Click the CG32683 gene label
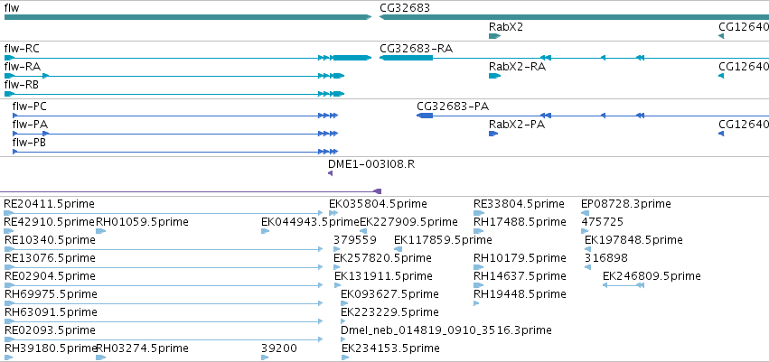Viewport: 769px width, 362px height. point(405,8)
